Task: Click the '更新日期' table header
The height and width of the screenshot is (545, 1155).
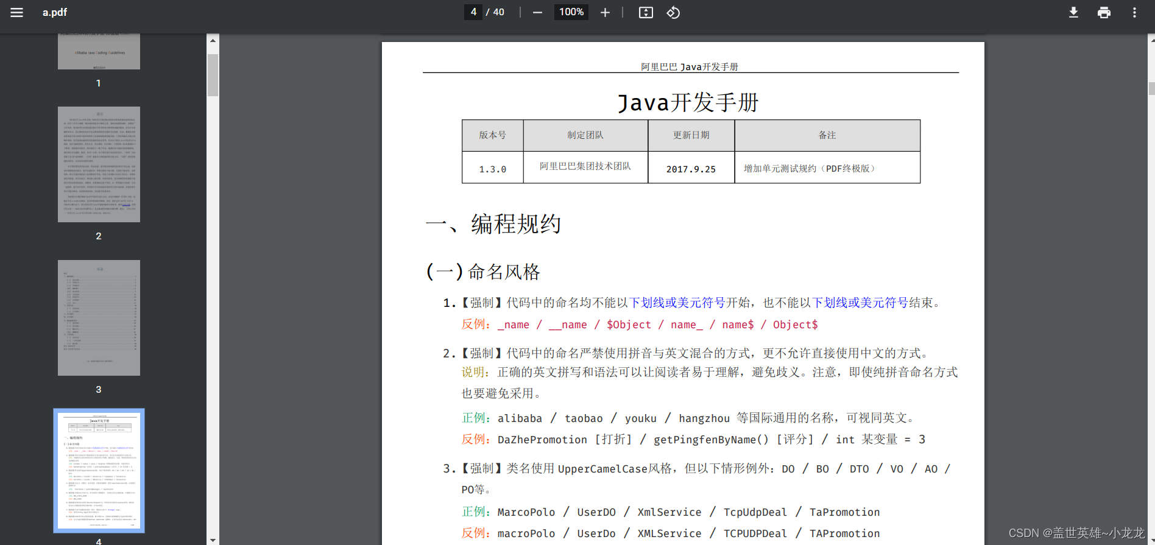Action: click(691, 135)
